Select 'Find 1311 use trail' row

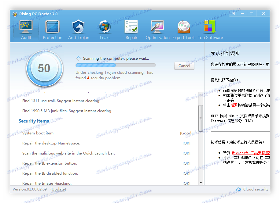tap(61, 101)
